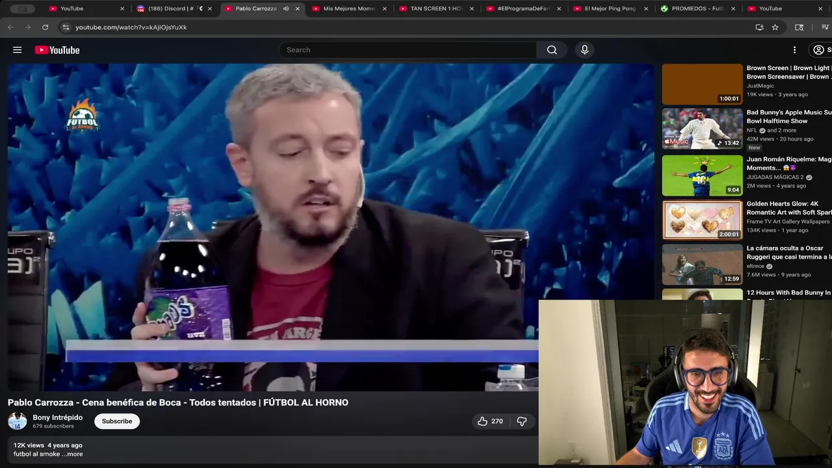Open Bad Bunny Halftime Show thumbnail
The width and height of the screenshot is (832, 468).
(x=702, y=129)
